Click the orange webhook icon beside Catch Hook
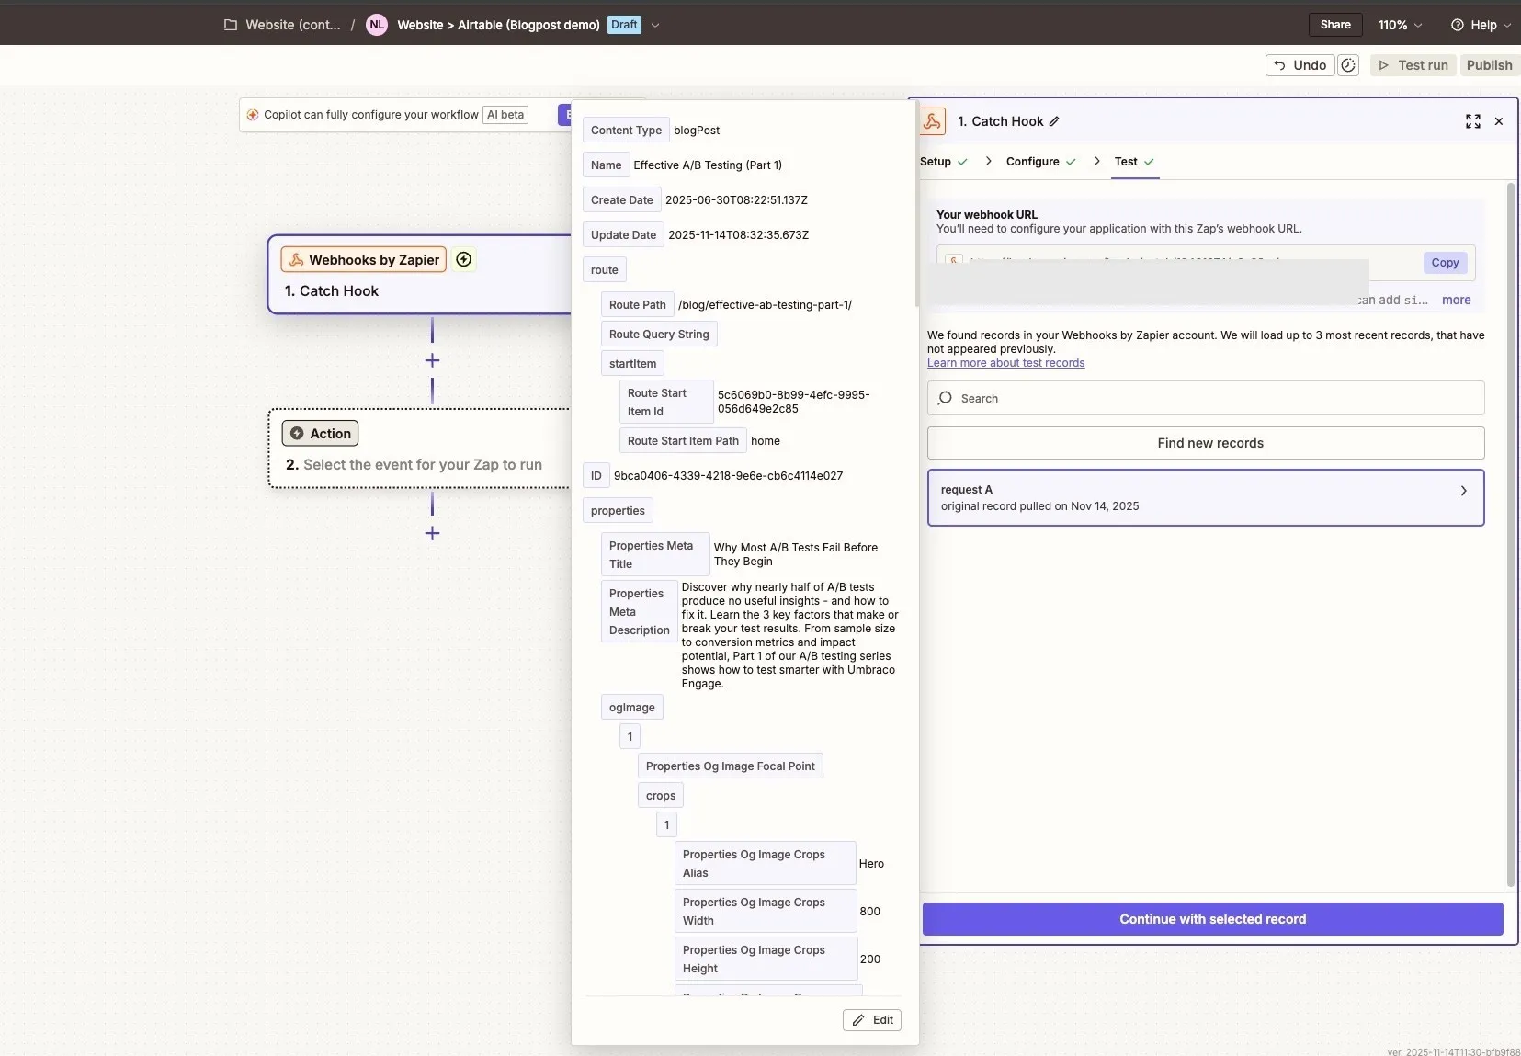 932,120
